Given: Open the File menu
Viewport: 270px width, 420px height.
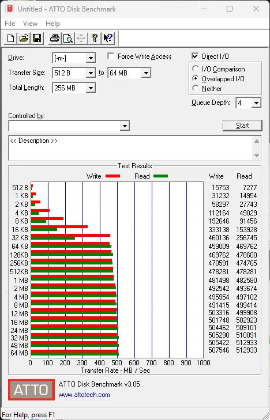Looking at the screenshot, I should pos(10,24).
